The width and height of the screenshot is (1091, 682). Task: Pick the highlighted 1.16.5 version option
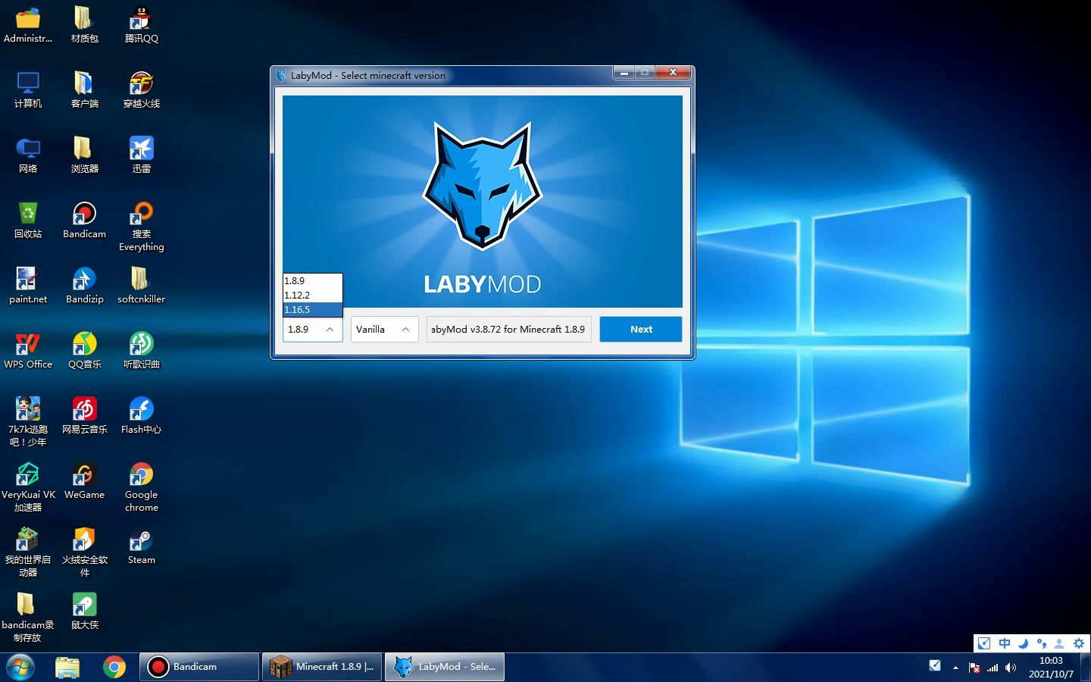point(312,309)
